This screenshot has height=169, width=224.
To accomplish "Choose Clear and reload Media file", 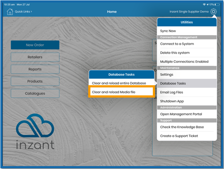I will coord(121,92).
